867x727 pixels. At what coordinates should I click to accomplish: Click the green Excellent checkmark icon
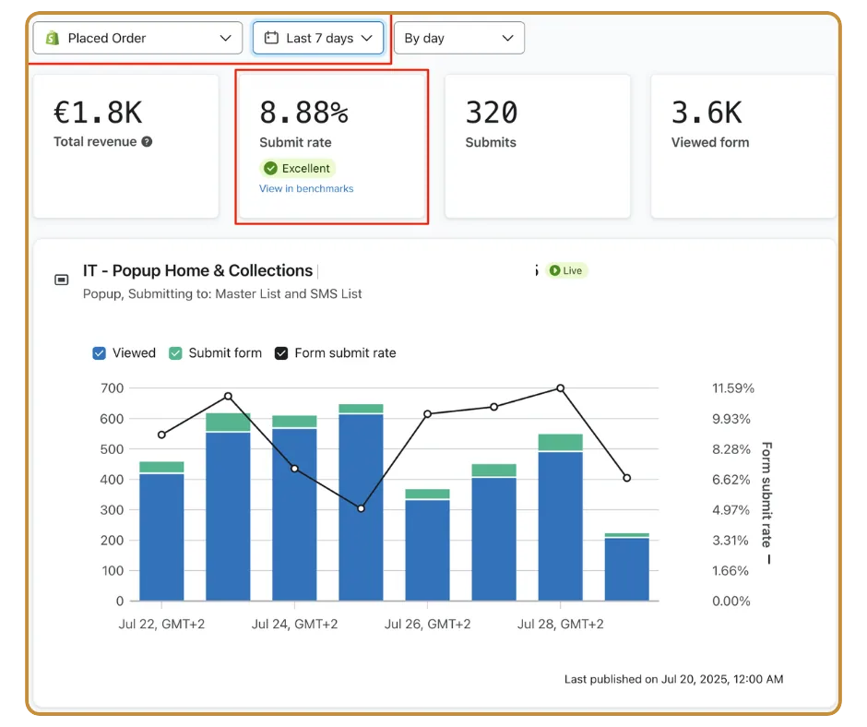270,168
